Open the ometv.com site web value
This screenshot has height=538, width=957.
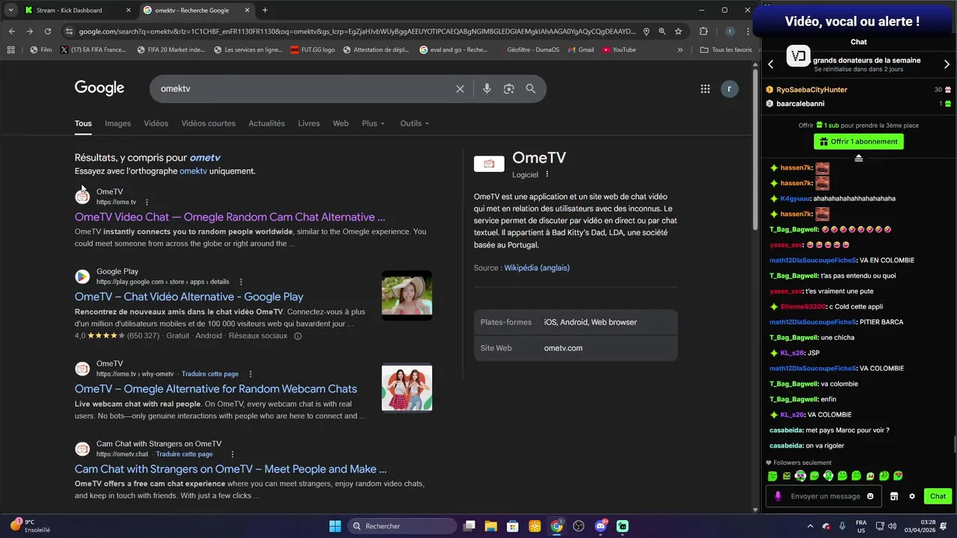[563, 348]
